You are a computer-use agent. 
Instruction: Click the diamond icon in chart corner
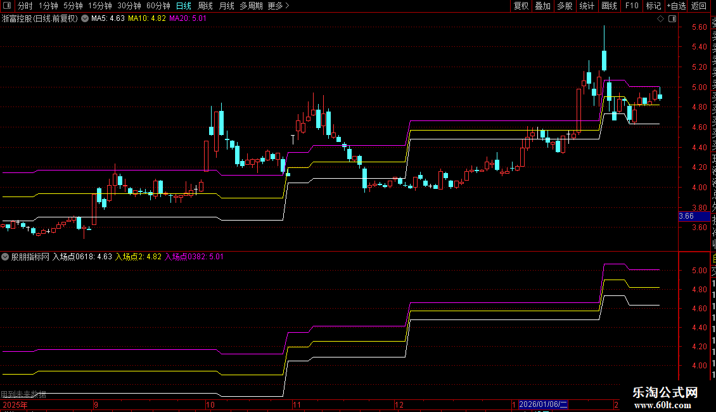[660, 19]
